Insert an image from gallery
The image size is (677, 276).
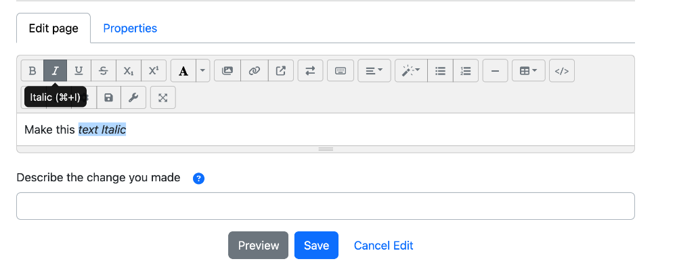click(x=227, y=71)
